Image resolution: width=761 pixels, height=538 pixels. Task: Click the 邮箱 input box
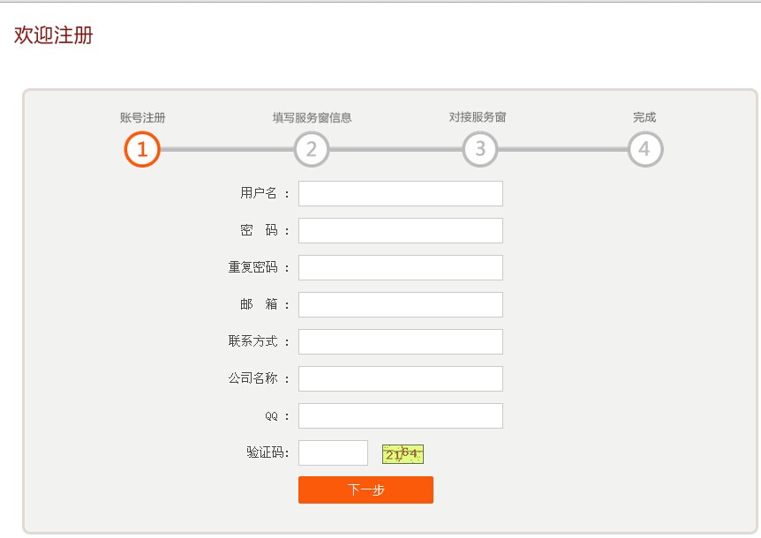point(400,305)
